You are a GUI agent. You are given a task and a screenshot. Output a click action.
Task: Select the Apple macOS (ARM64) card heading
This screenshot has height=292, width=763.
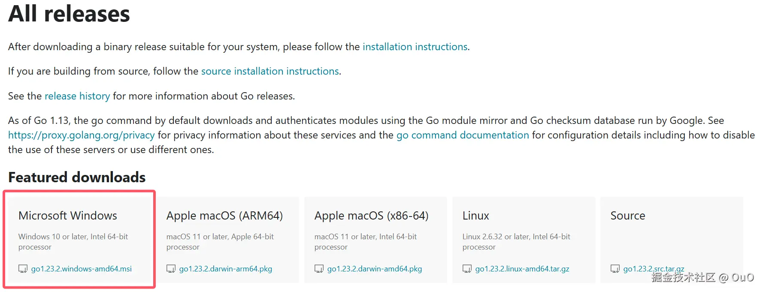pos(224,215)
